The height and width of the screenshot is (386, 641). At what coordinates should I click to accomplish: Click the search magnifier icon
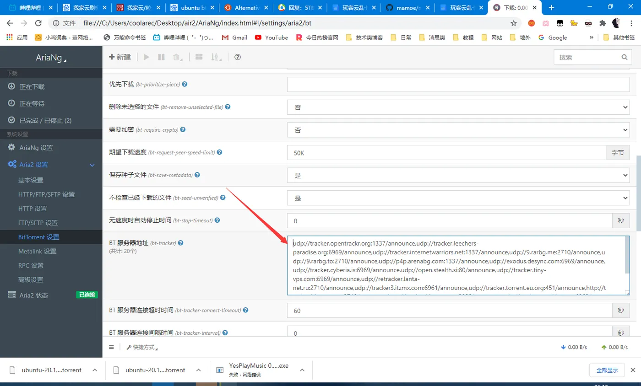624,58
